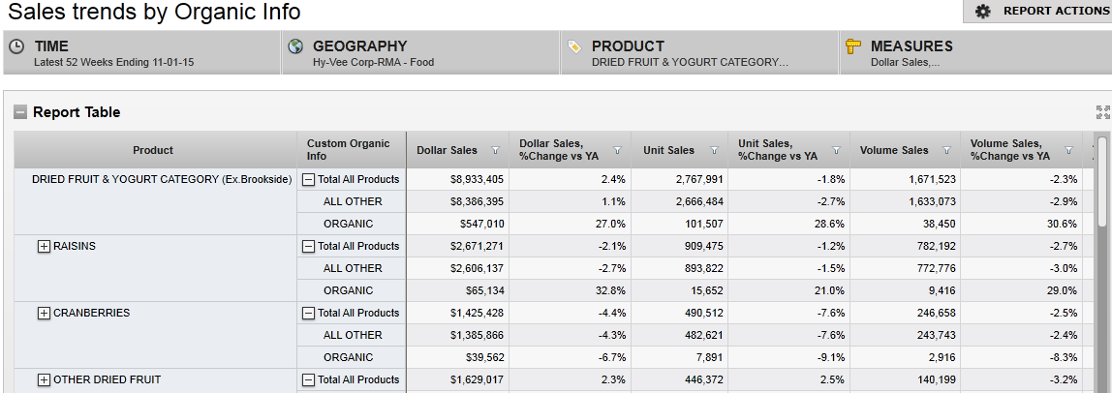Click the Product column header
The image size is (1112, 393).
click(153, 150)
